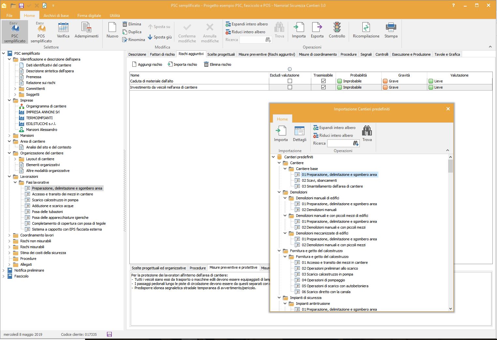Expand the Coordinamento lavori tree node

tap(9, 235)
